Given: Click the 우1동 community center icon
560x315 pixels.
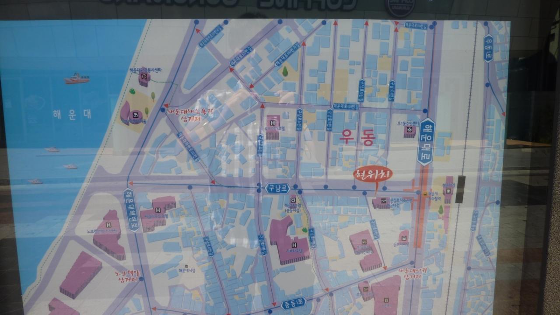Looking at the screenshot, I should click(409, 130).
